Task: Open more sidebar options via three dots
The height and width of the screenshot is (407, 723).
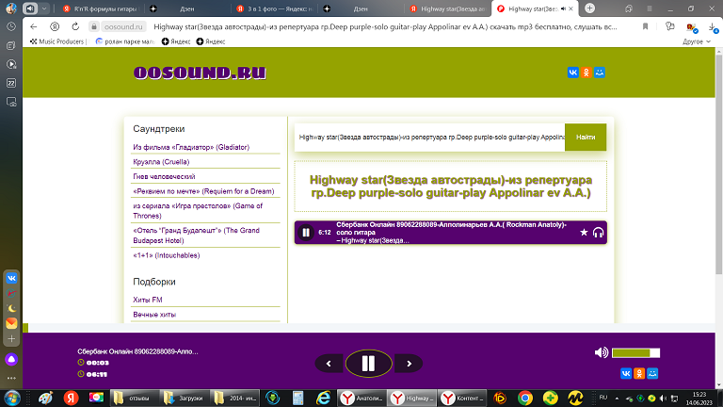Action: [11, 378]
